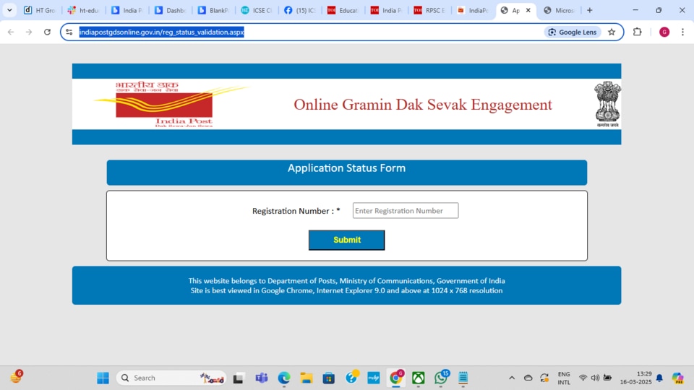This screenshot has height=390, width=694.
Task: Click the address bar URL
Action: 161,32
